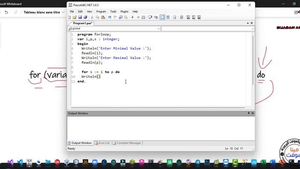Click the Compile icon next to Stop
Image resolution: width=300 pixels, height=169 pixels.
[x=143, y=17]
